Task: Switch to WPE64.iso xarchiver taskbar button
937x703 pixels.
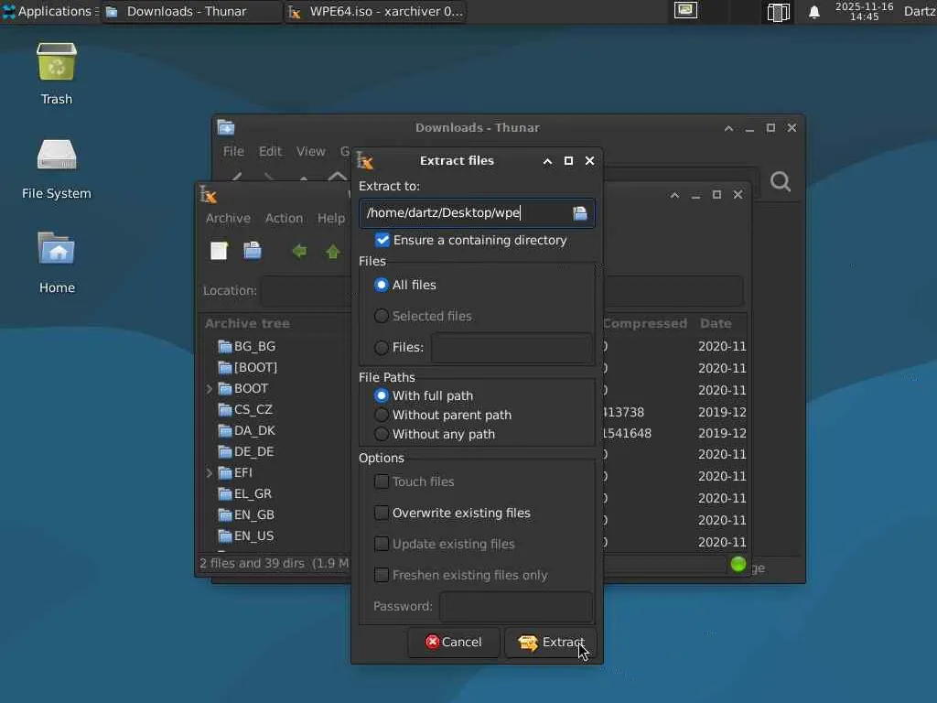Action: (376, 11)
